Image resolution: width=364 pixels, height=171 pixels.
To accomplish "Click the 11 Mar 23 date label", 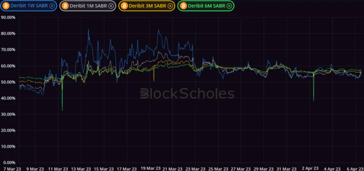I will [58, 169].
